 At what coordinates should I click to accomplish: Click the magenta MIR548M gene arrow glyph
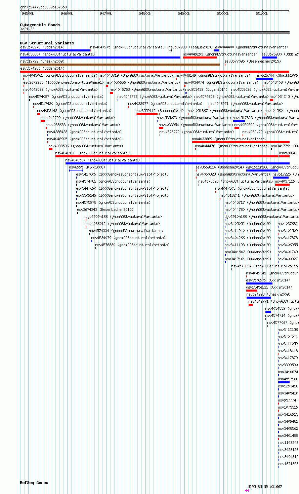247,491
